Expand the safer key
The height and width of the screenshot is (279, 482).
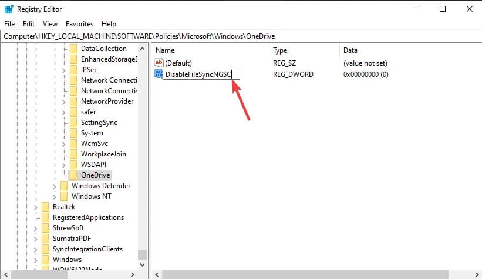pyautogui.click(x=63, y=113)
